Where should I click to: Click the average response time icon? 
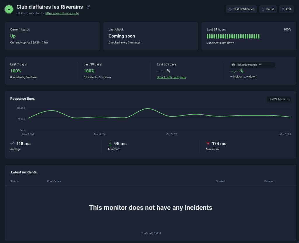[x=13, y=144]
